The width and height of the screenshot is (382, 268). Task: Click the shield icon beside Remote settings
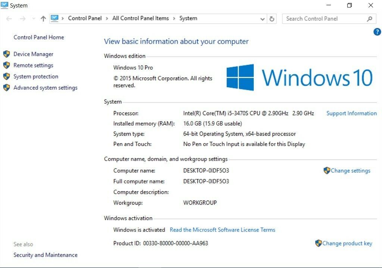[7, 65]
